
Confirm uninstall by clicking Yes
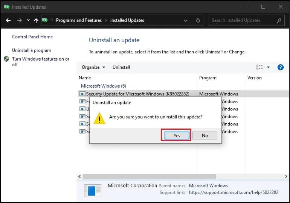tap(177, 136)
